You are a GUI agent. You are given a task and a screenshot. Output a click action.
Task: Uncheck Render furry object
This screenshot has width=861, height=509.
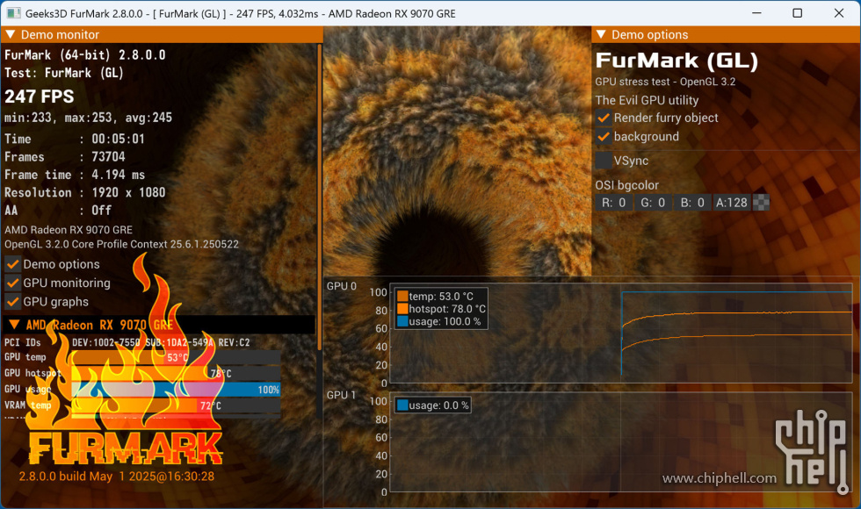coord(604,118)
